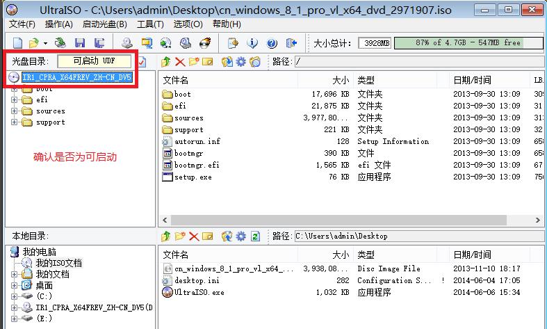Click the scroll left arrow in image list
The image size is (547, 329).
tap(165, 220)
